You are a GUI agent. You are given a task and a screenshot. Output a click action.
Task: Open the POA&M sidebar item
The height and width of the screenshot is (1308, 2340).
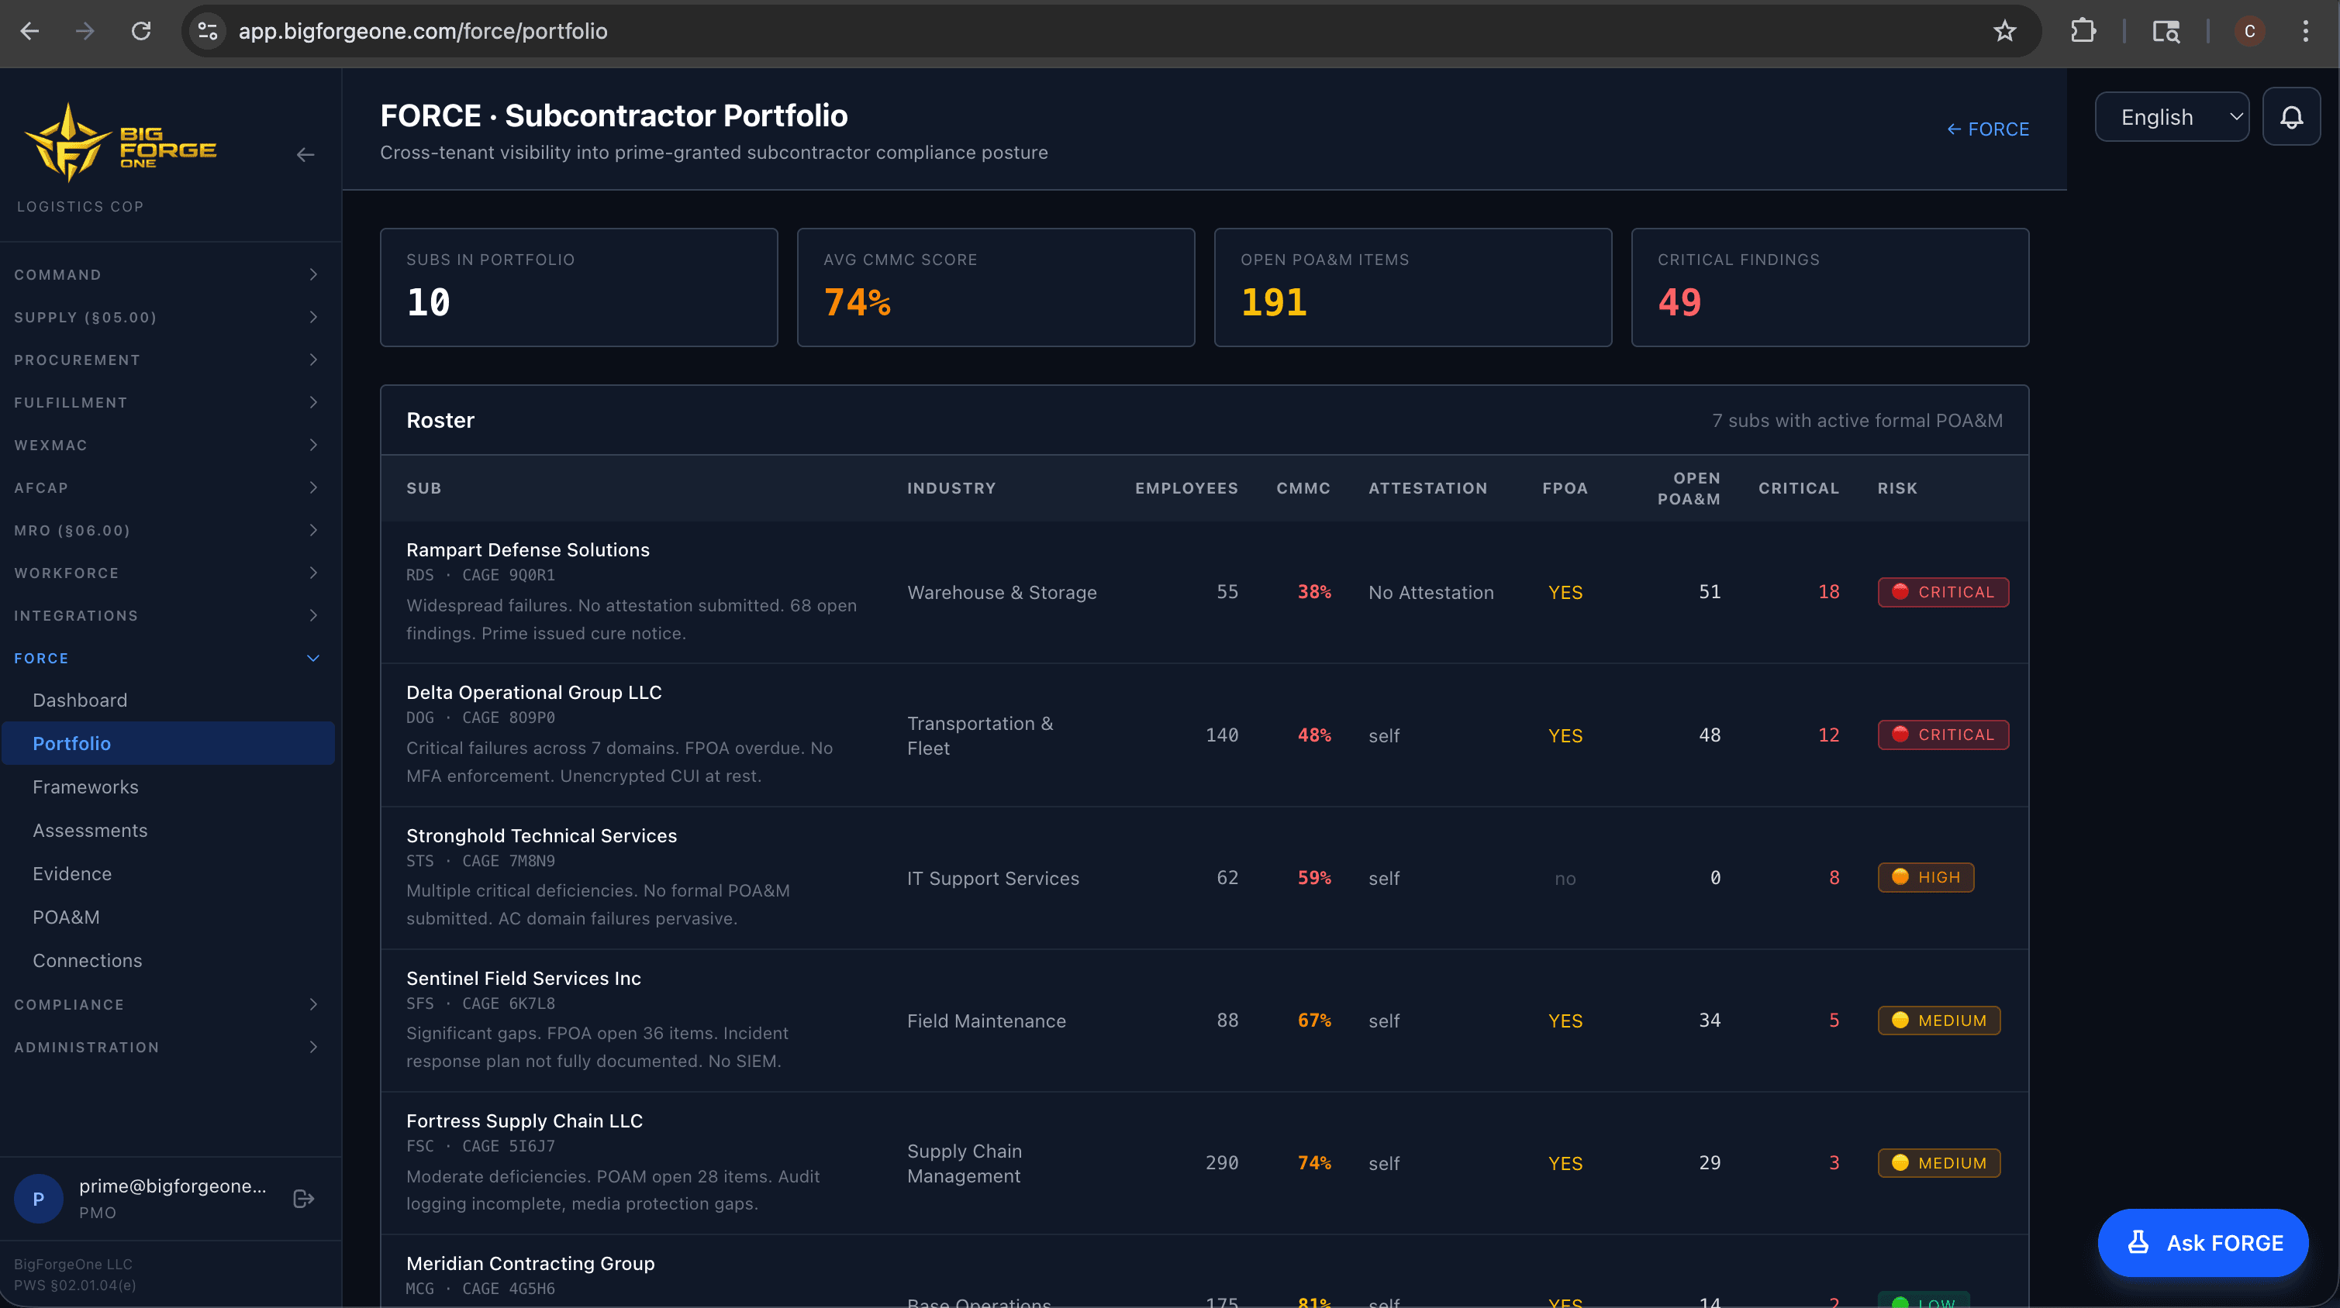pyautogui.click(x=168, y=917)
